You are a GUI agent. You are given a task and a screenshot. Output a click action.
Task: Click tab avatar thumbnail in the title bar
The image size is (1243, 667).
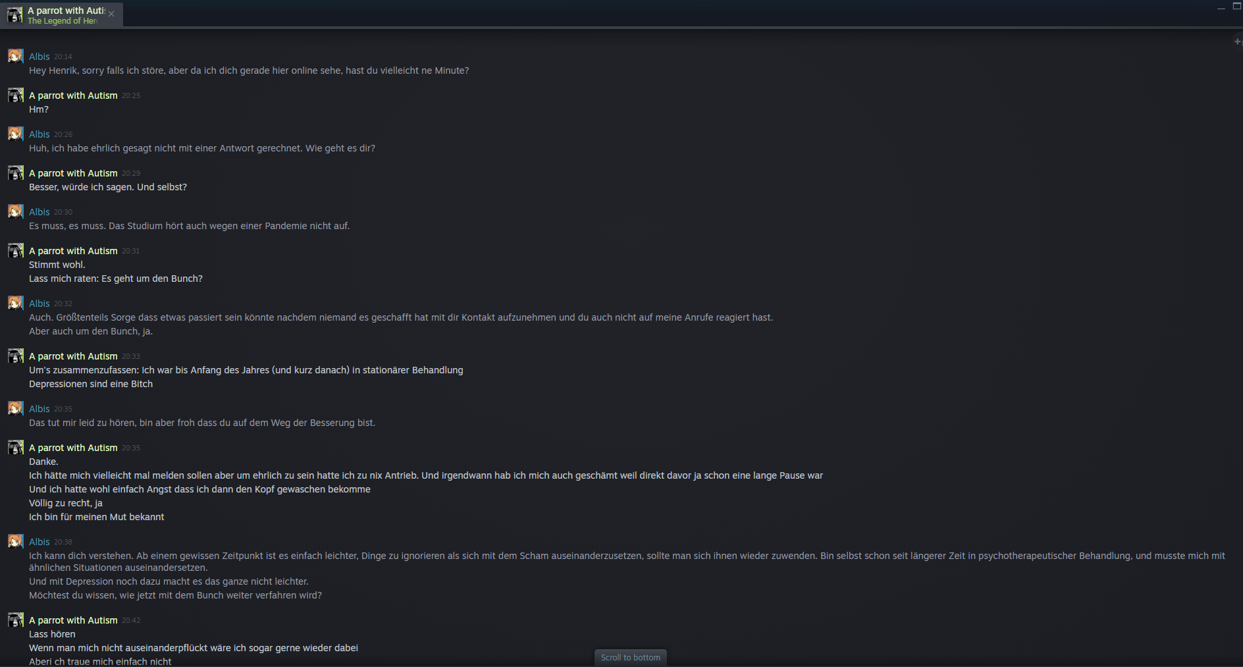click(14, 14)
